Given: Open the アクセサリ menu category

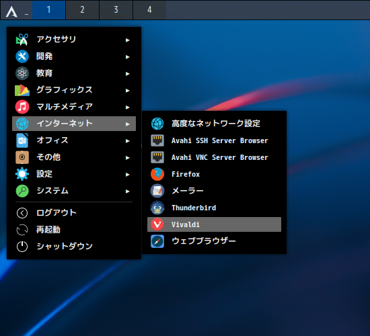Looking at the screenshot, I should [74, 40].
